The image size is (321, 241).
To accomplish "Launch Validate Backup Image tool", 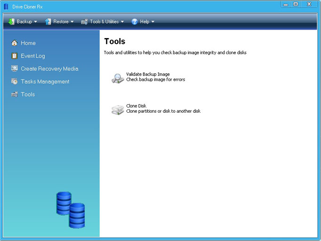I will [x=148, y=74].
